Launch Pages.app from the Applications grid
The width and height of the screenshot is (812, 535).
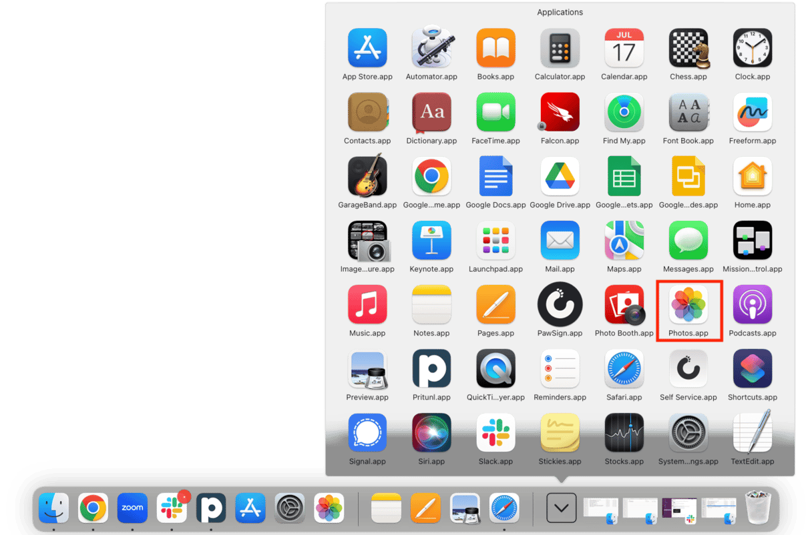pyautogui.click(x=495, y=304)
